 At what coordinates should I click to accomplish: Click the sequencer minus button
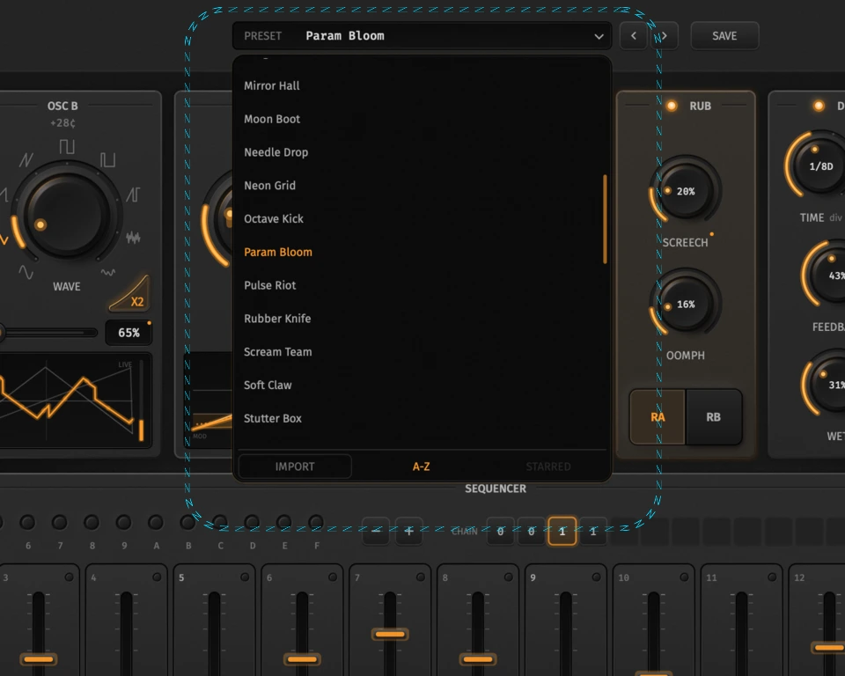click(376, 531)
